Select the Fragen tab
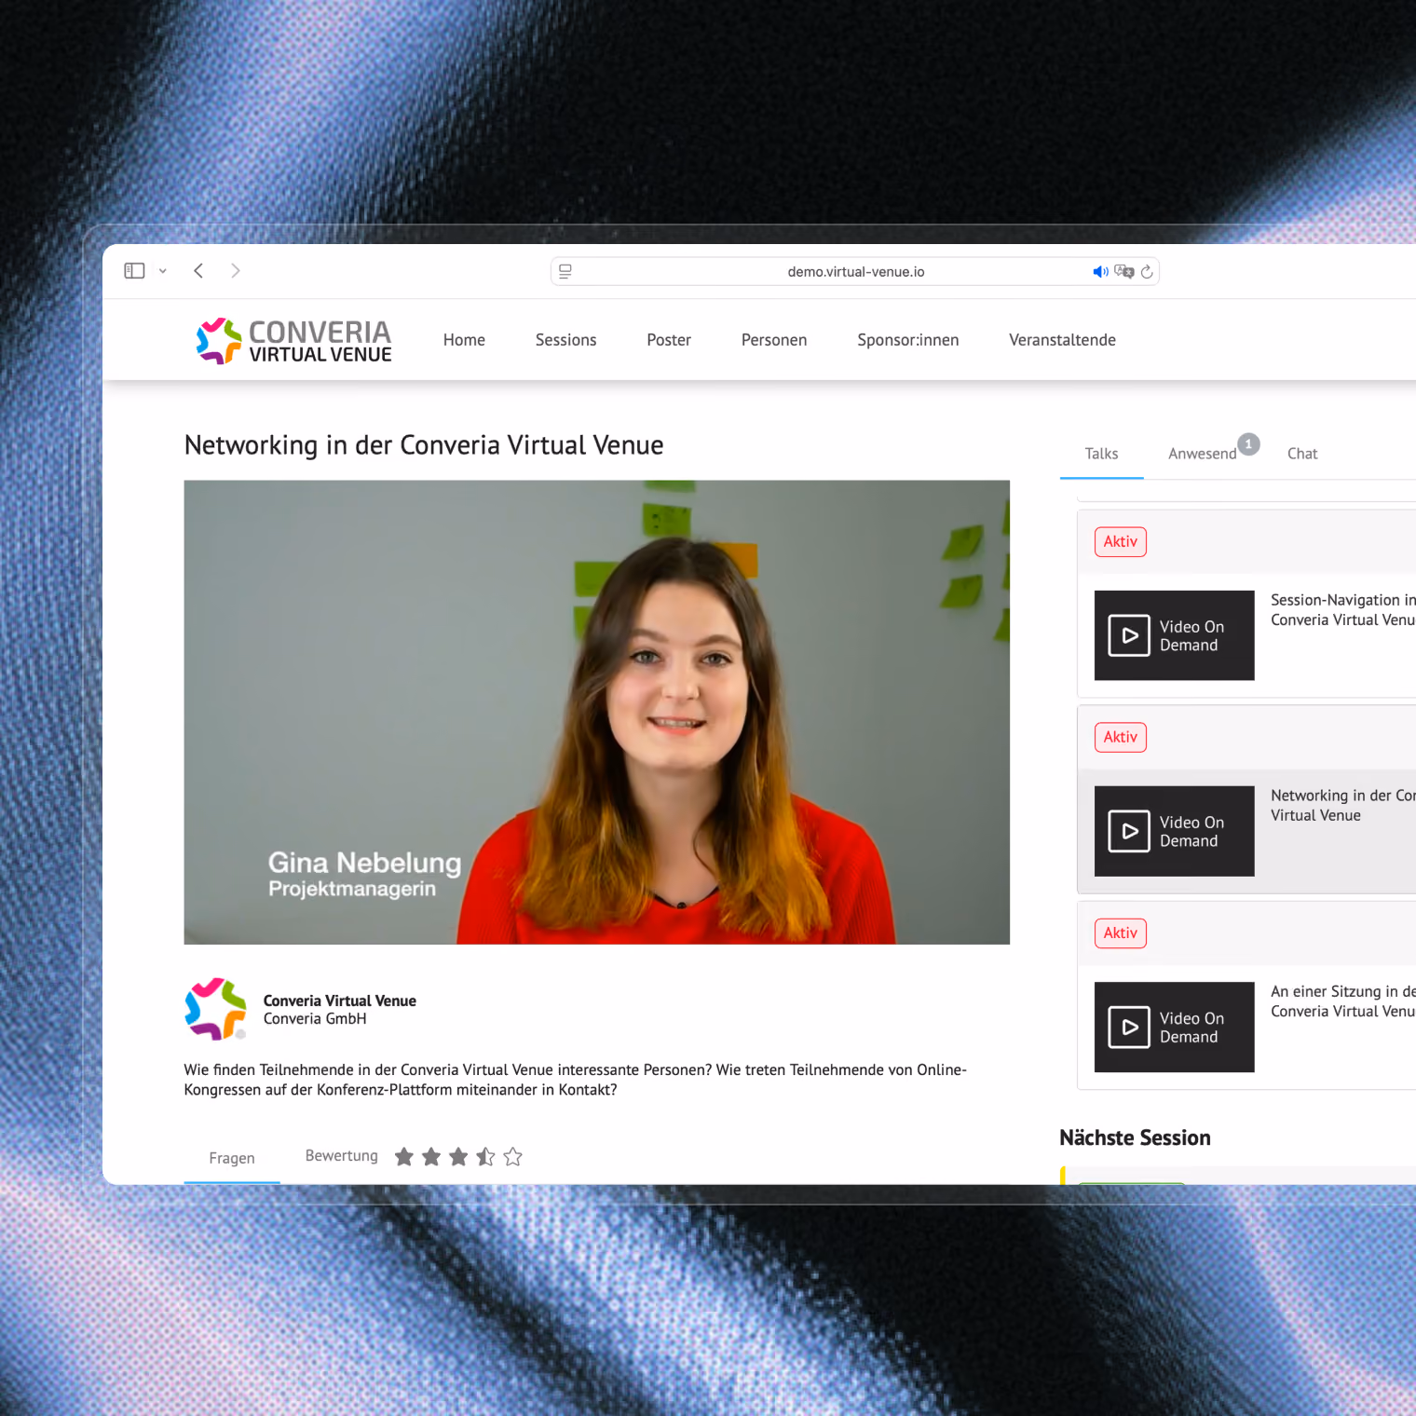 (x=232, y=1158)
